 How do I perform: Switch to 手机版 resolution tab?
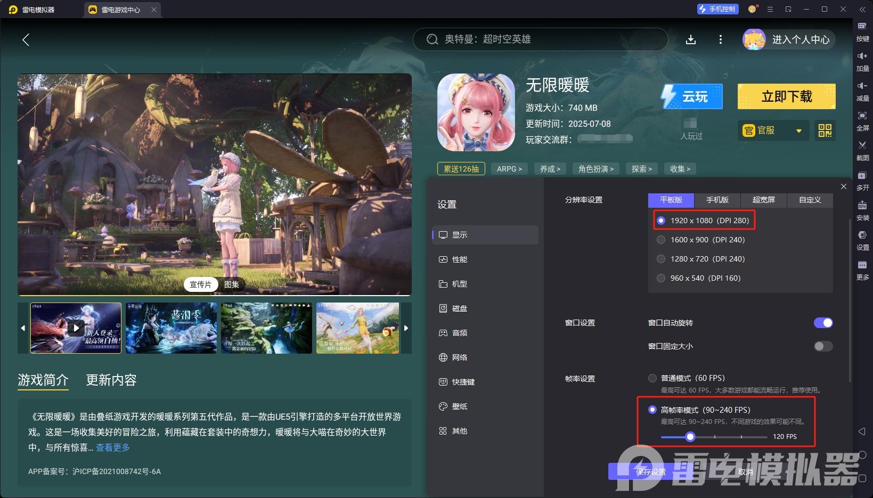click(717, 200)
